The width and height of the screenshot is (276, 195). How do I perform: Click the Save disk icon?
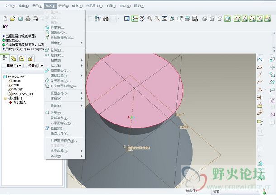click(x=20, y=19)
